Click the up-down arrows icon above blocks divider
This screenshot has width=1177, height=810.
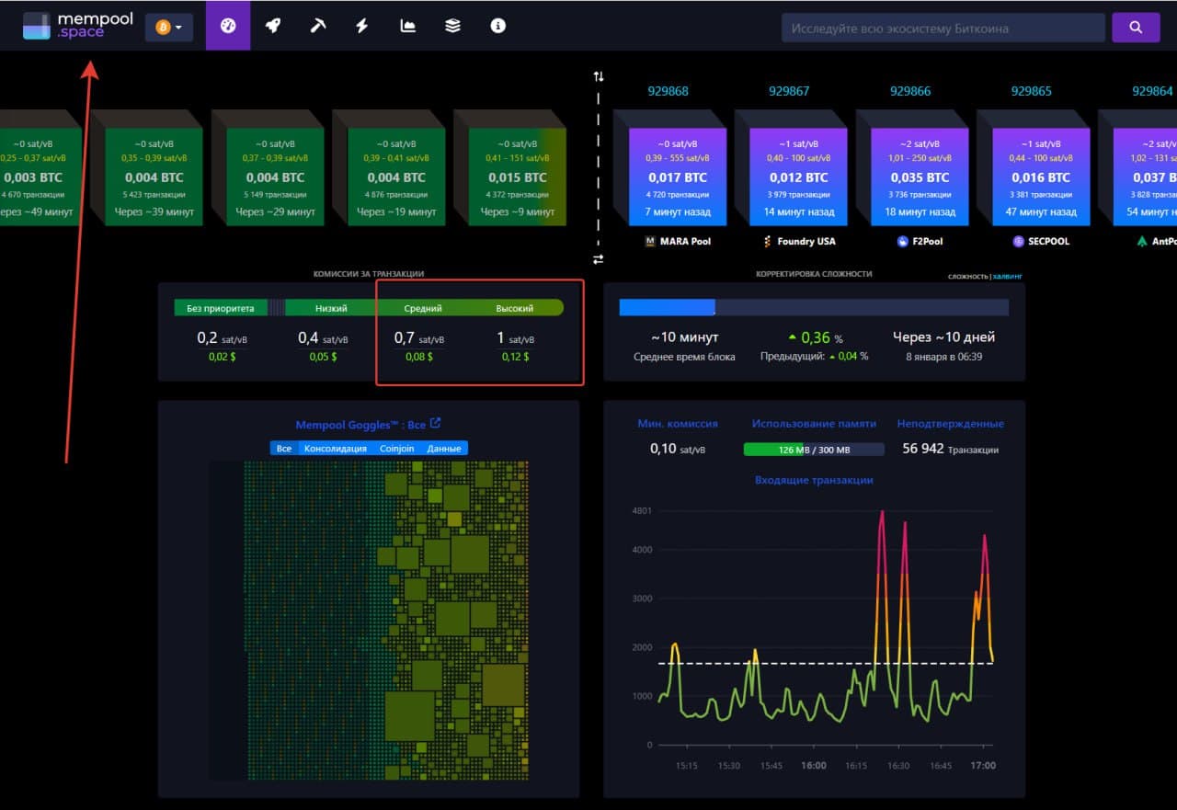tap(599, 76)
